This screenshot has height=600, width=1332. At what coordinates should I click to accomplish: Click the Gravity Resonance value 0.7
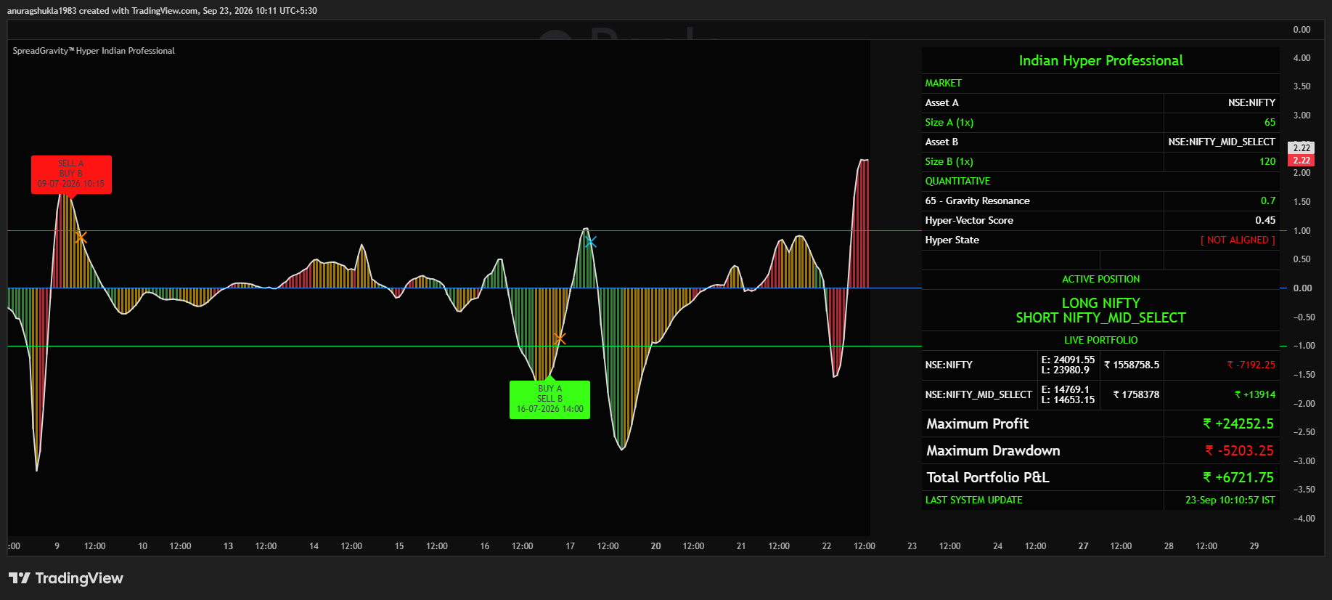1268,201
